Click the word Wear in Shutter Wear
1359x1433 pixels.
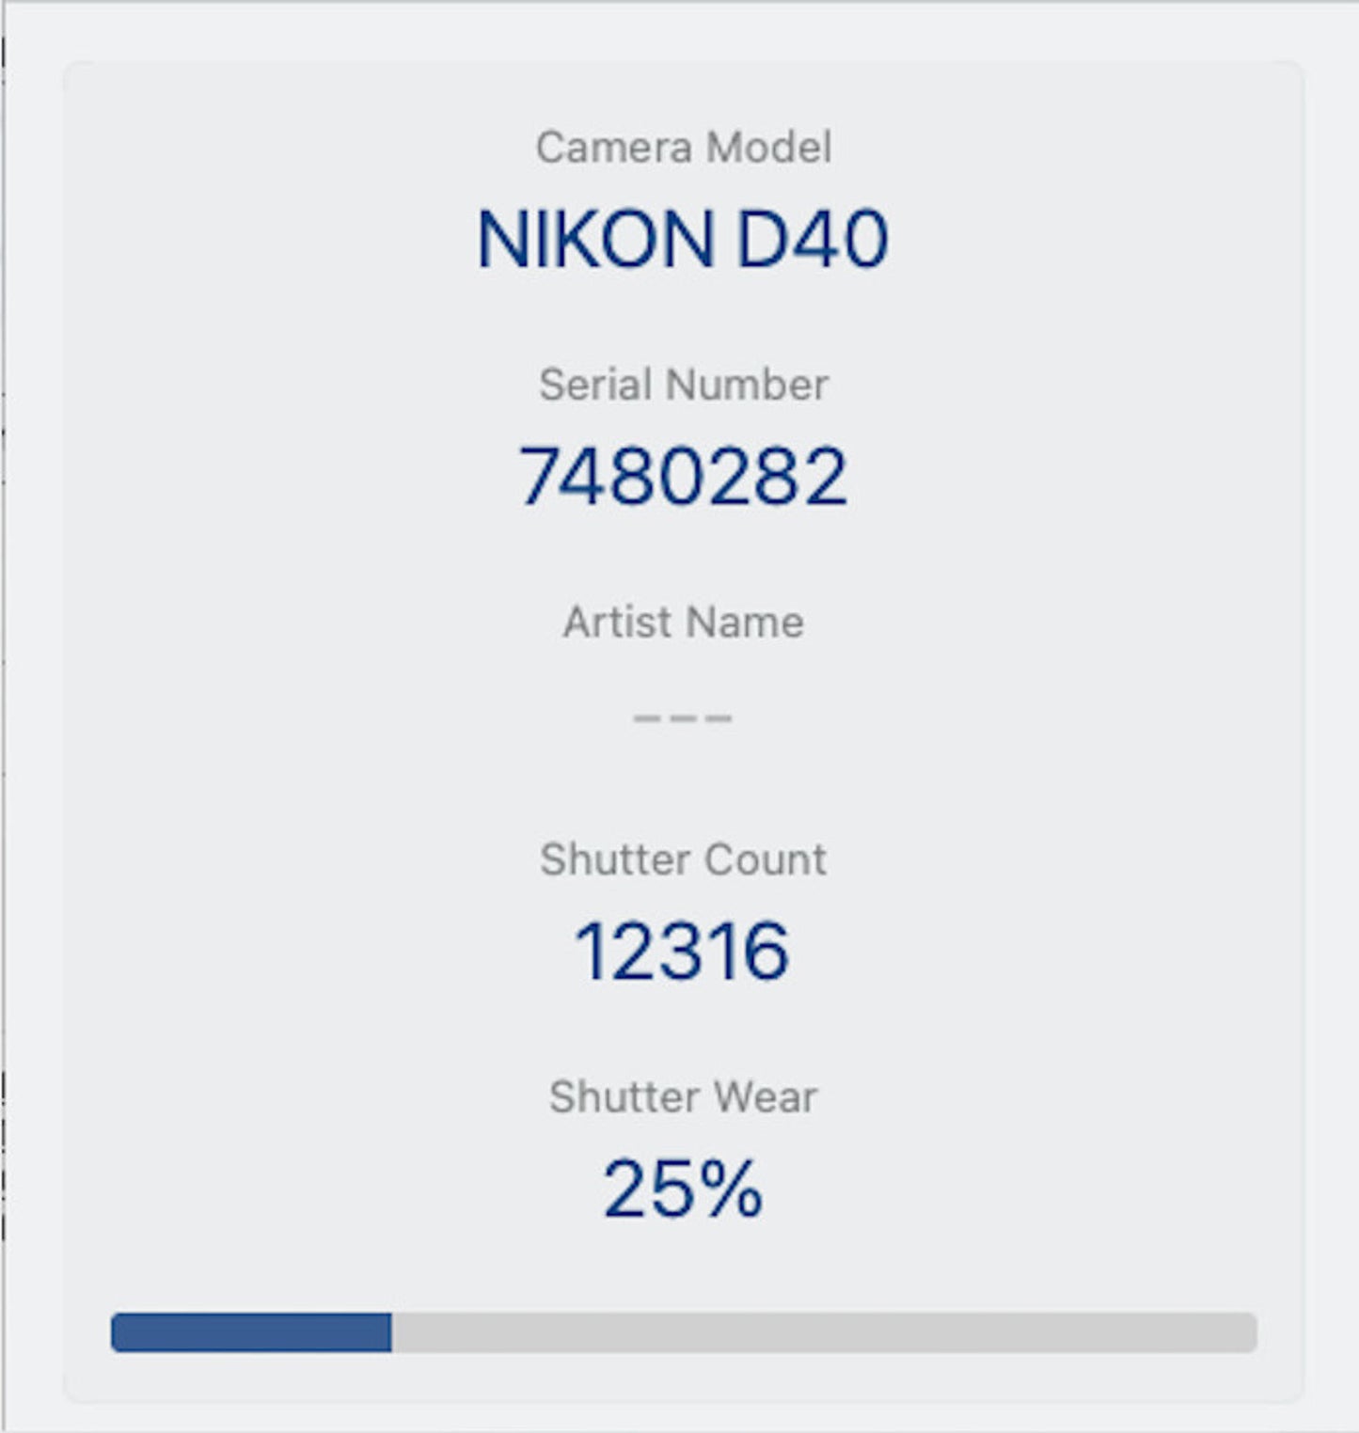[x=765, y=1097]
